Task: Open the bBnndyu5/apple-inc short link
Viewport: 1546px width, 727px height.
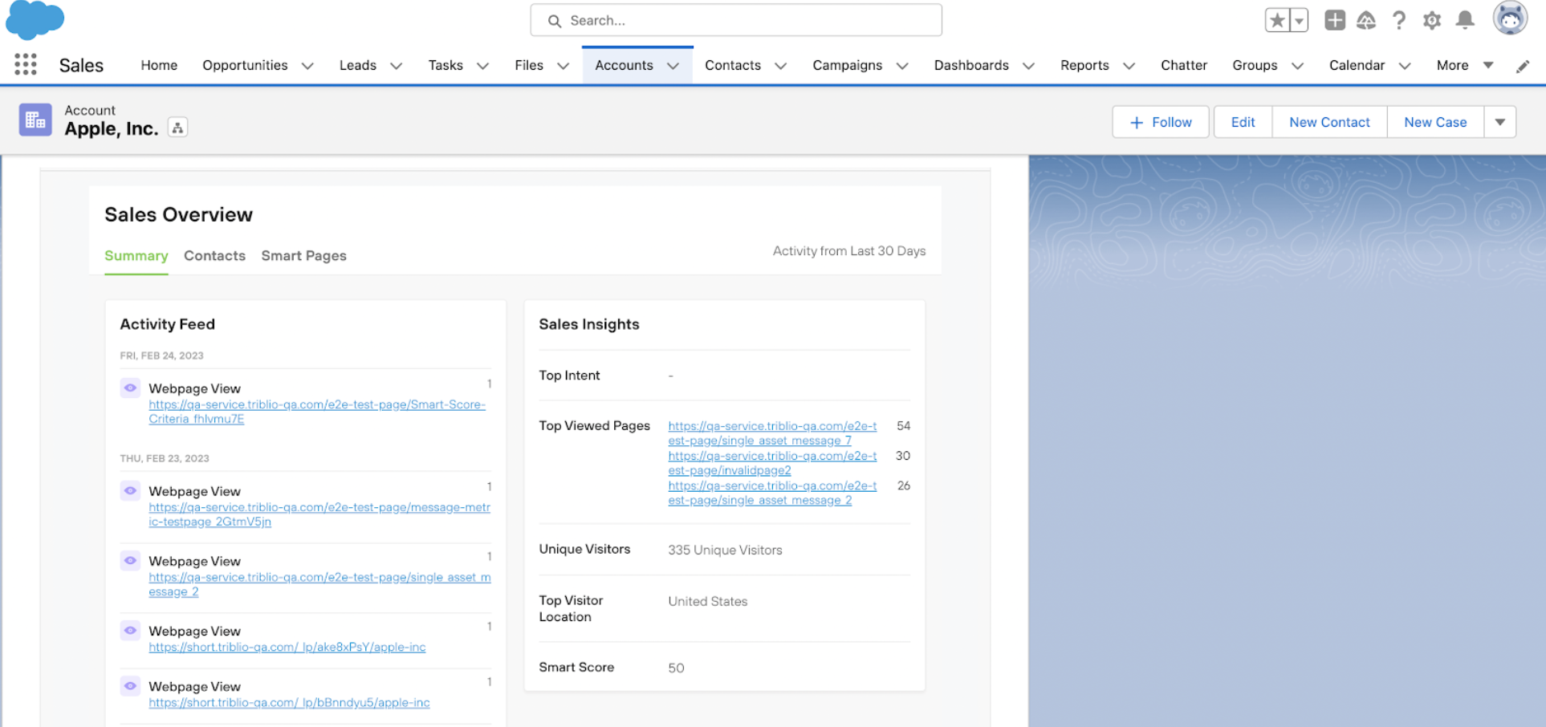Action: pyautogui.click(x=289, y=702)
